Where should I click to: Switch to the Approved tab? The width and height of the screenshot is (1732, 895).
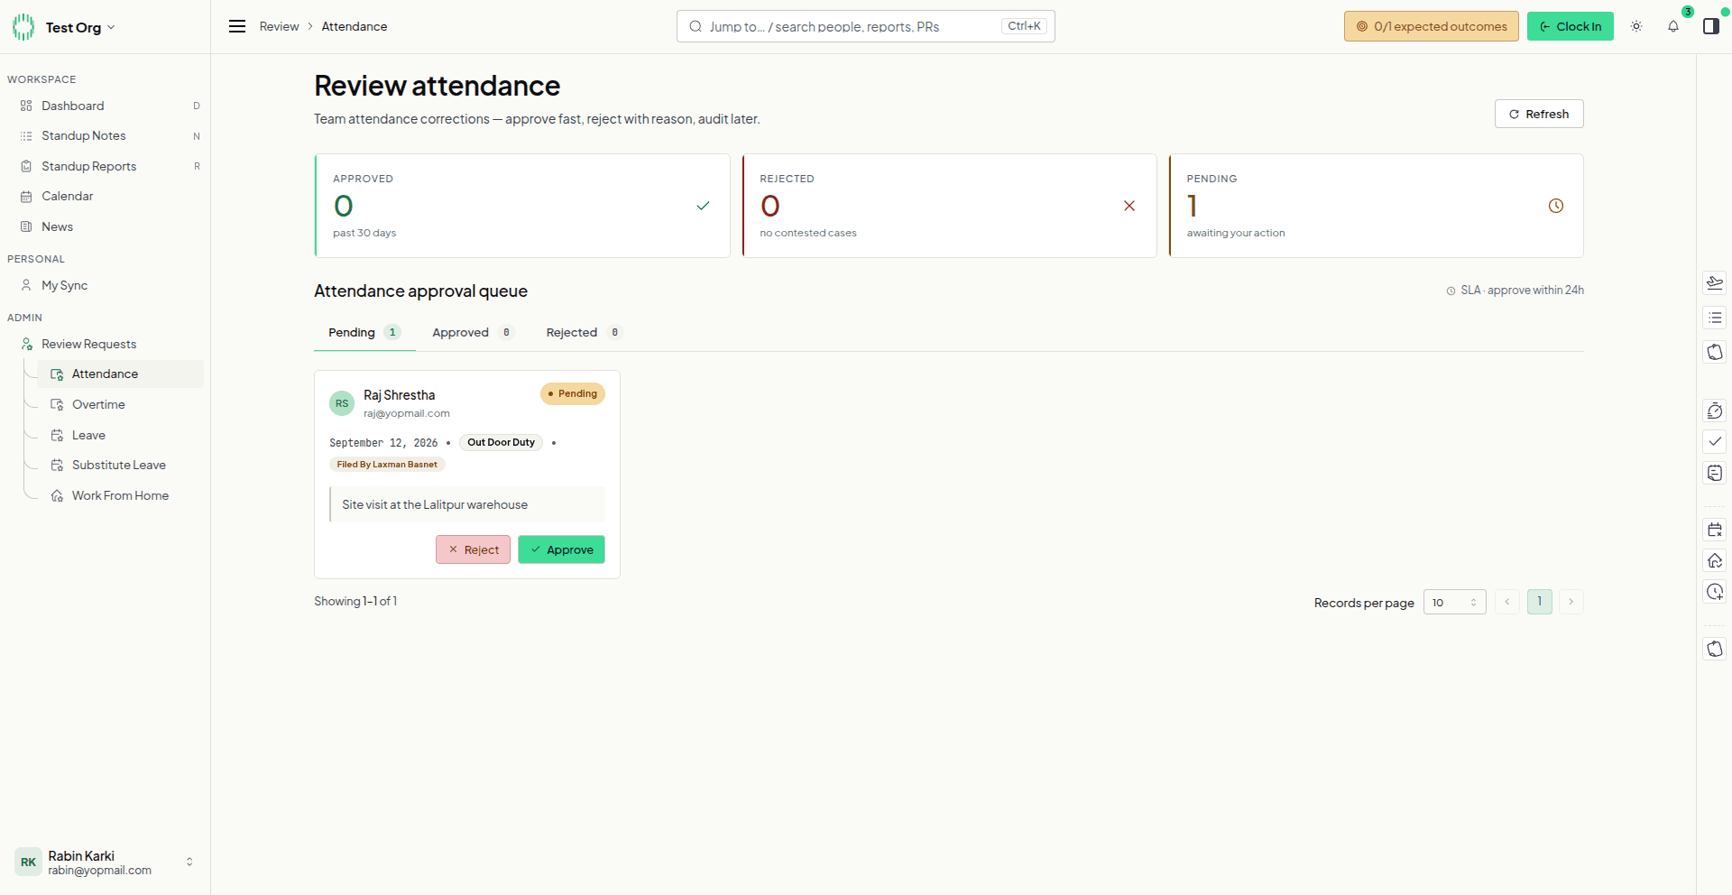coord(473,332)
